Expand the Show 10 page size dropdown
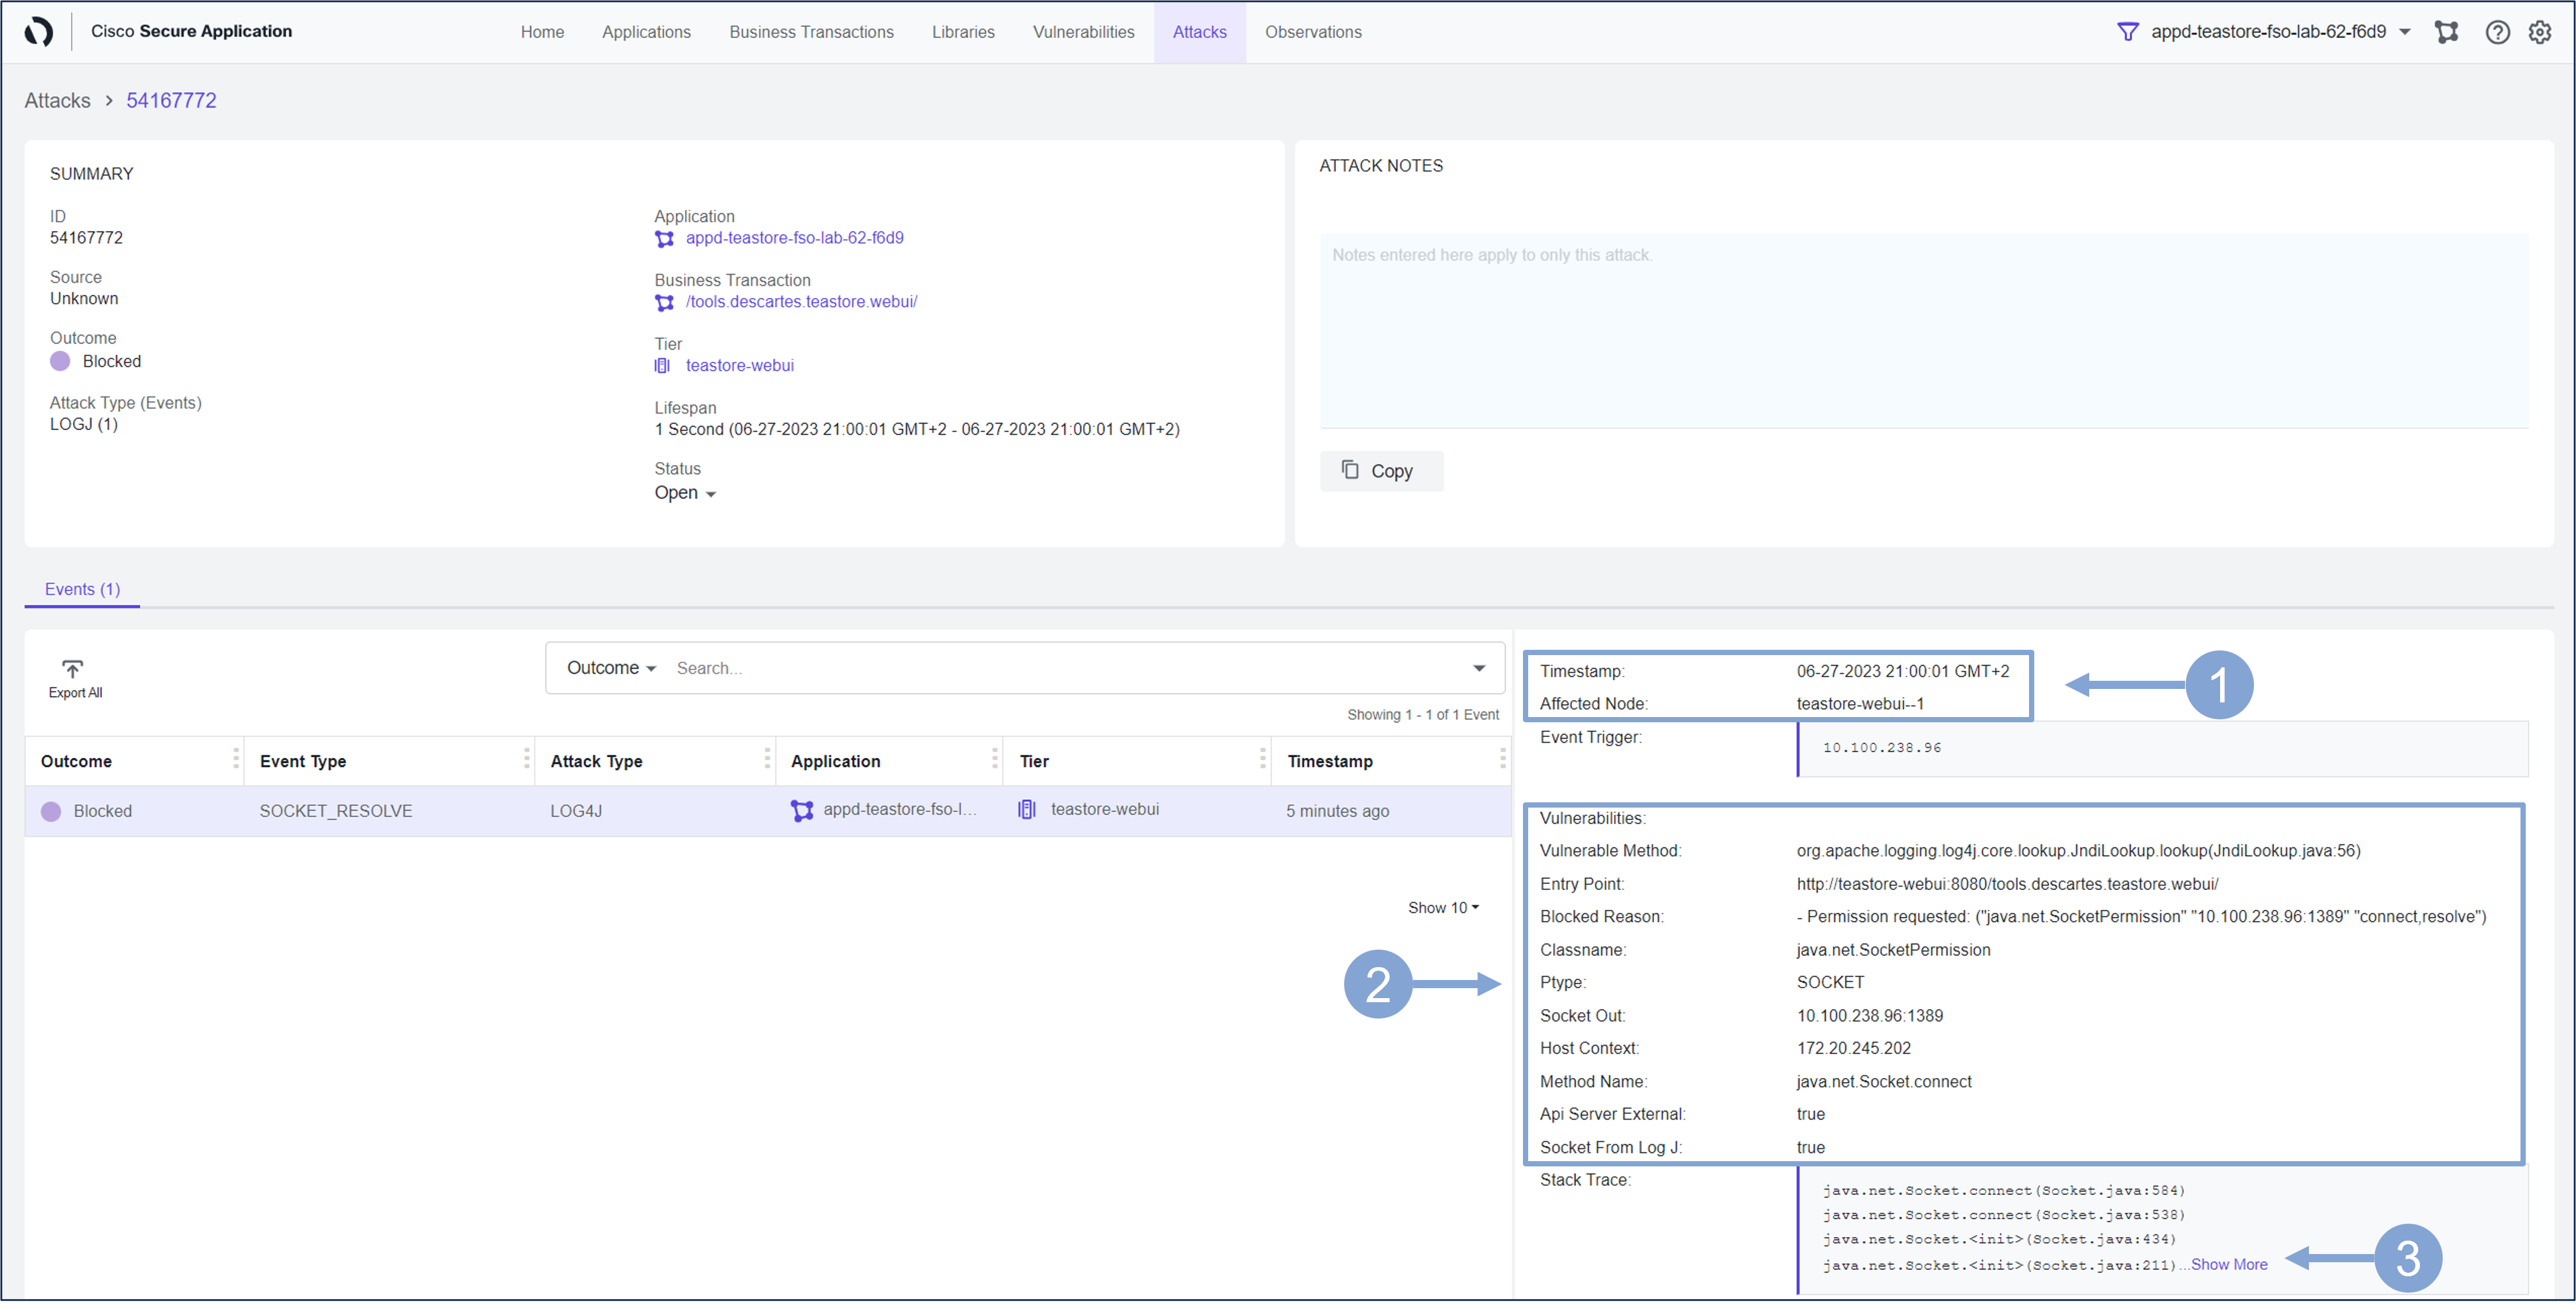The height and width of the screenshot is (1316, 2576). (1442, 908)
